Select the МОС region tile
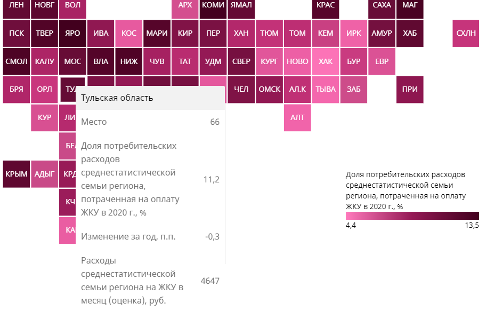 [x=72, y=61]
